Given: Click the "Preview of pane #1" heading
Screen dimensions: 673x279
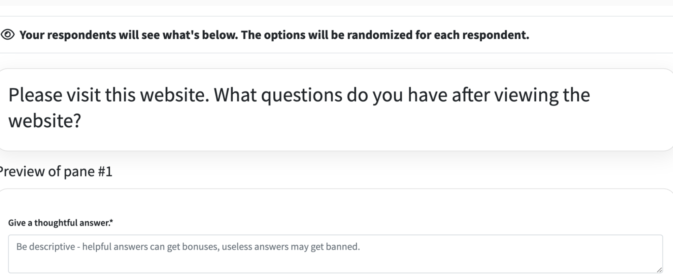Looking at the screenshot, I should pos(56,171).
